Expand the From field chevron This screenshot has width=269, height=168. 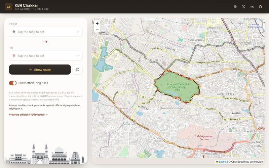click(78, 32)
